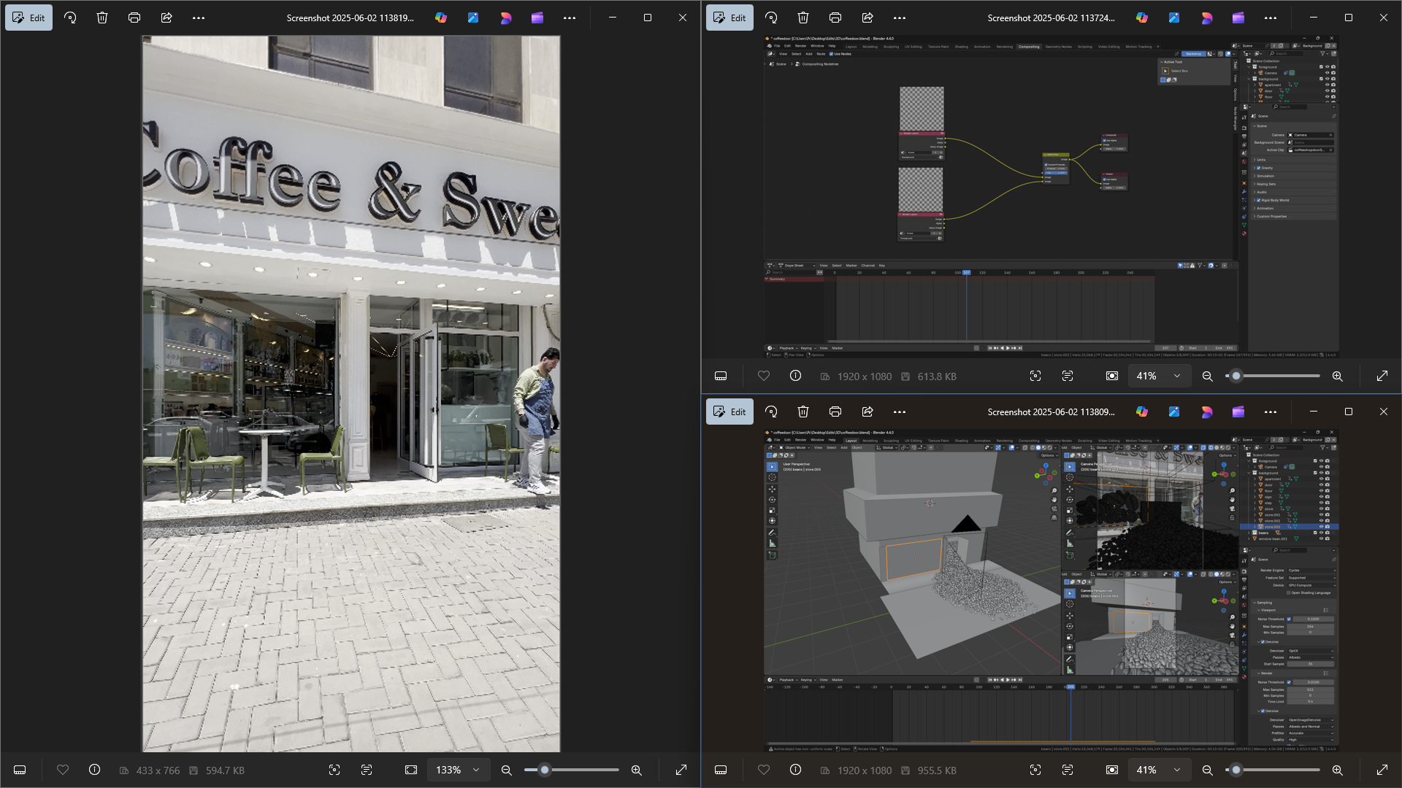Viewport: 1402px width, 788px height.
Task: Rotate the coffee shop photo in left window
Action: (x=70, y=18)
